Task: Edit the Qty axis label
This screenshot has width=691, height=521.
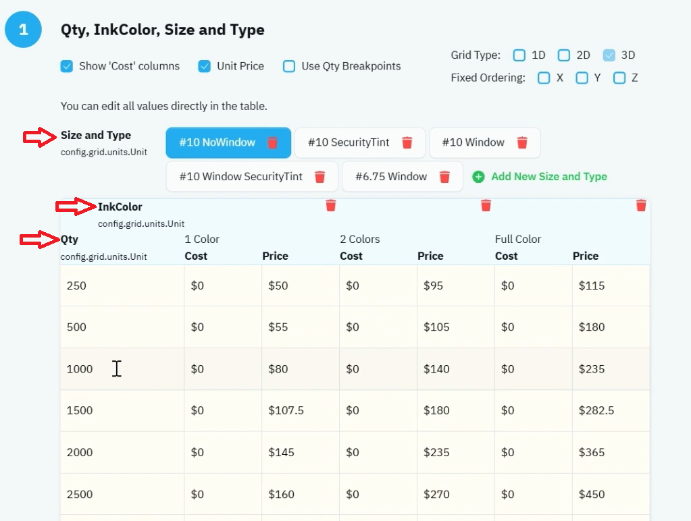Action: pos(69,240)
